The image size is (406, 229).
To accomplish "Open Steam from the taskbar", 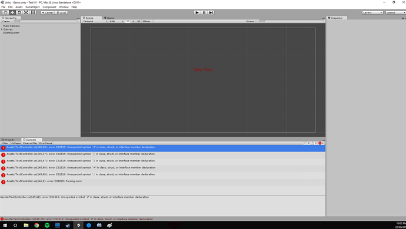I will [68, 225].
